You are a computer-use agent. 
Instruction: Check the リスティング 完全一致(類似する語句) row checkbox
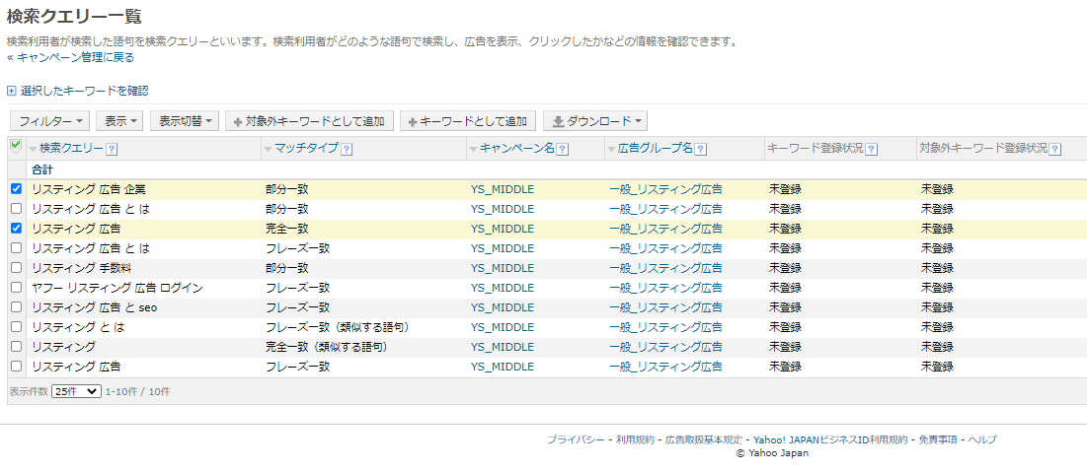(x=17, y=346)
